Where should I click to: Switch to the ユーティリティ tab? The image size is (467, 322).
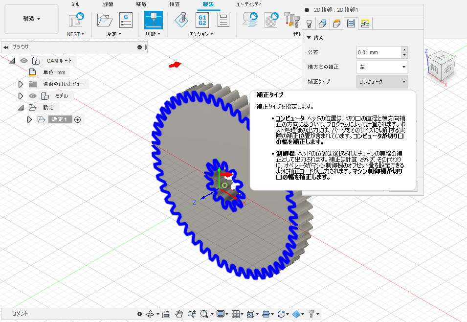tap(248, 4)
